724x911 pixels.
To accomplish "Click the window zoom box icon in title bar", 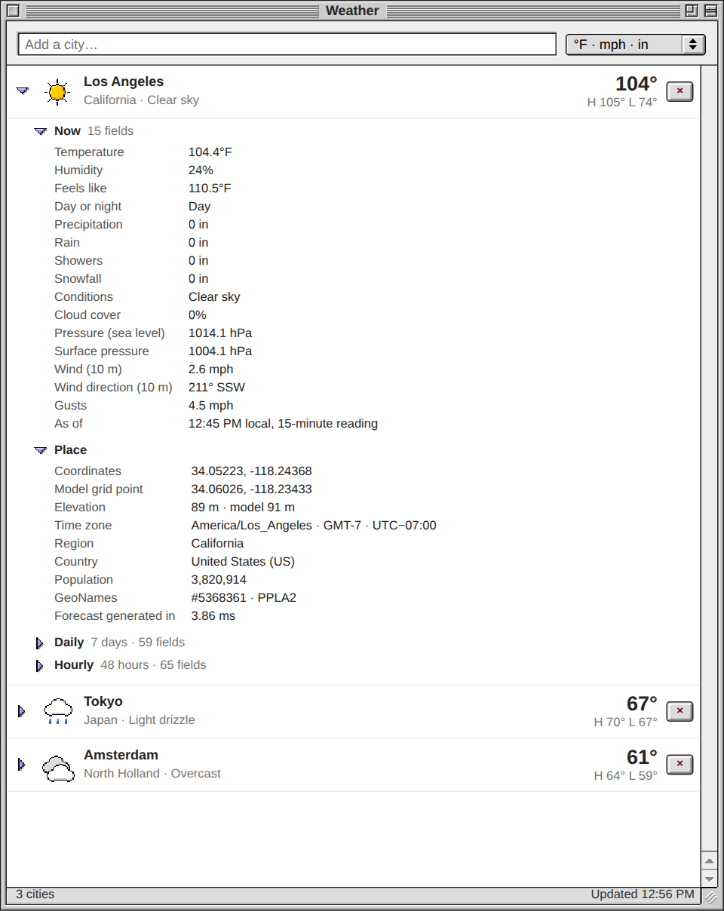I will coord(691,11).
